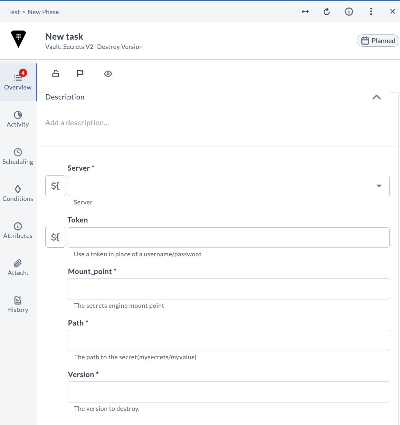Switch to the Activity tab
Screen dimensions: 400x425
[x=18, y=119]
